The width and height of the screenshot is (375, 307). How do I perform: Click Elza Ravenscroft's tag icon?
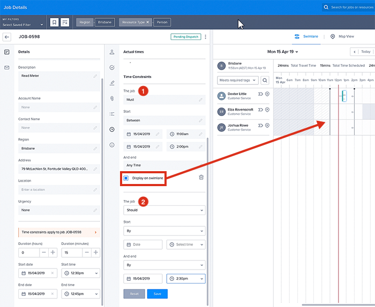point(260,110)
